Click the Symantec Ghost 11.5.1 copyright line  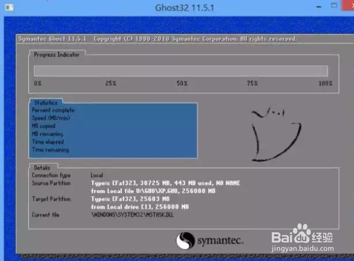point(157,39)
